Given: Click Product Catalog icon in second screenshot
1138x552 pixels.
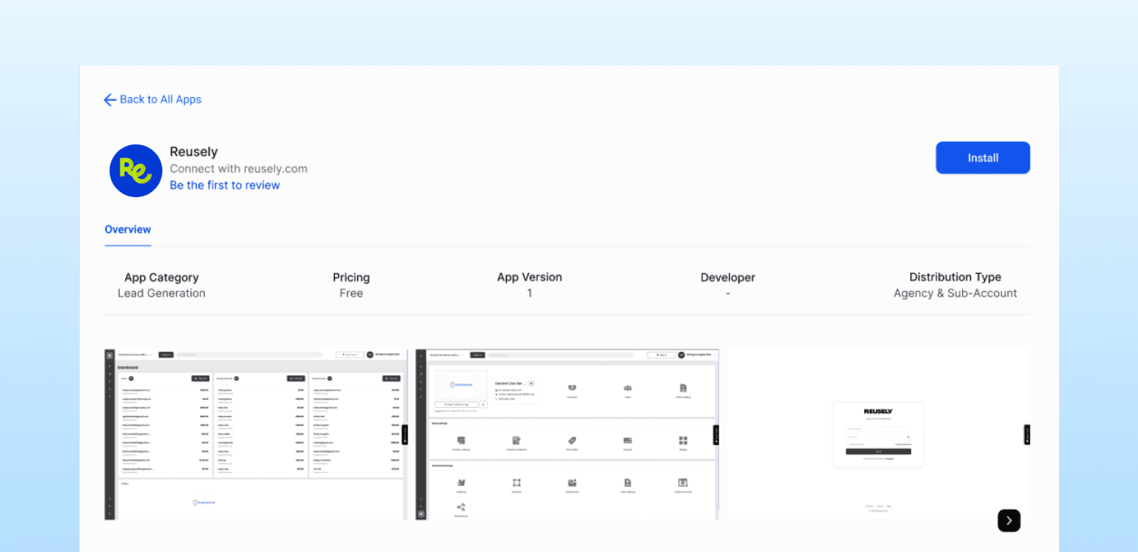Looking at the screenshot, I should click(461, 441).
